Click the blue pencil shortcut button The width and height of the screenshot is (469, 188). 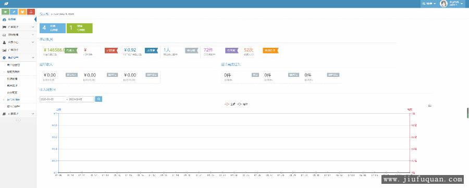[14, 11]
